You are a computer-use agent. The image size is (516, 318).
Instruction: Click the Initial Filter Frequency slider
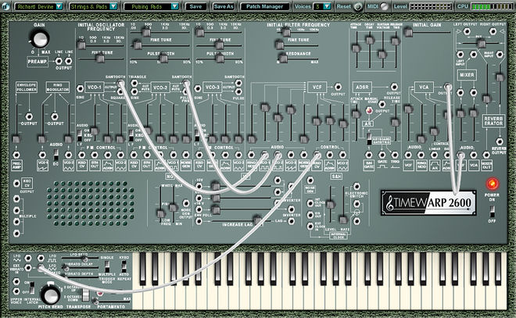298,32
